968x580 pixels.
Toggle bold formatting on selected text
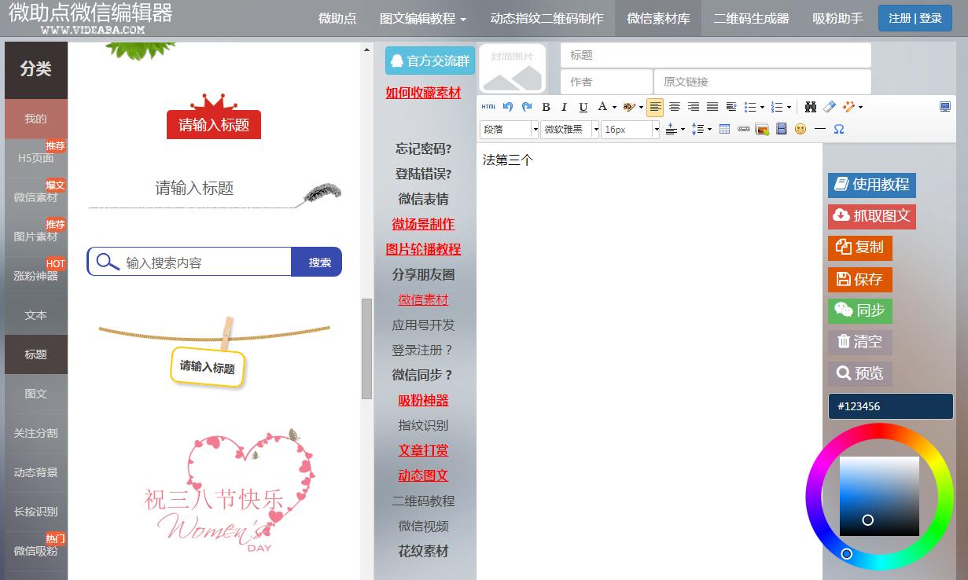tap(546, 107)
